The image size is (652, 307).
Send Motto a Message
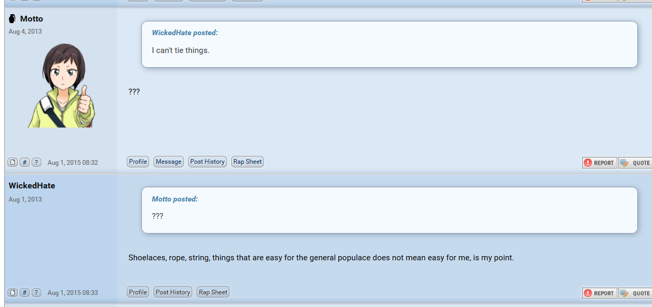(169, 162)
